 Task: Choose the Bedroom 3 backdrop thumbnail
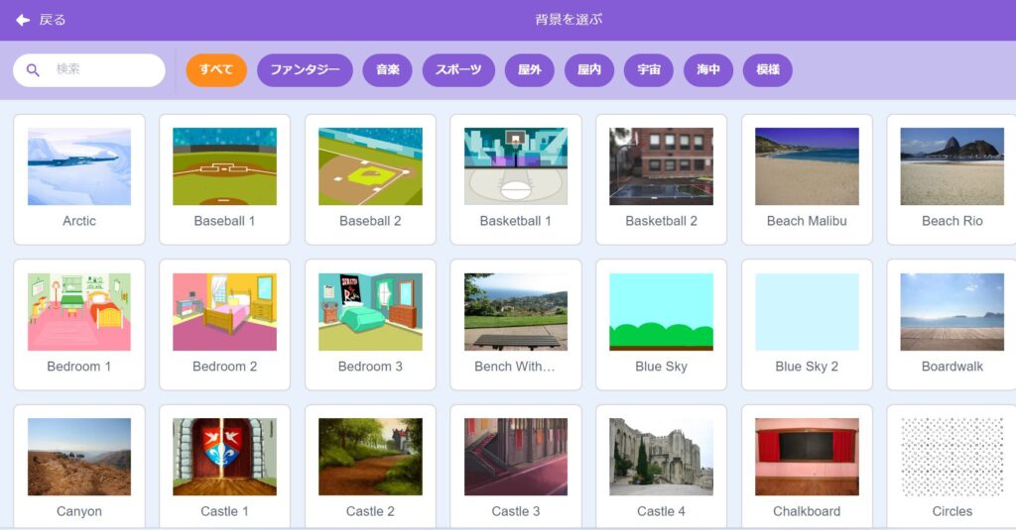[x=371, y=312]
